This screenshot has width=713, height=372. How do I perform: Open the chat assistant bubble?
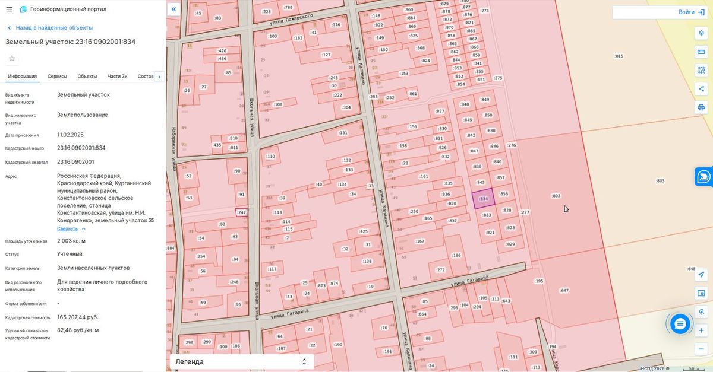click(680, 323)
